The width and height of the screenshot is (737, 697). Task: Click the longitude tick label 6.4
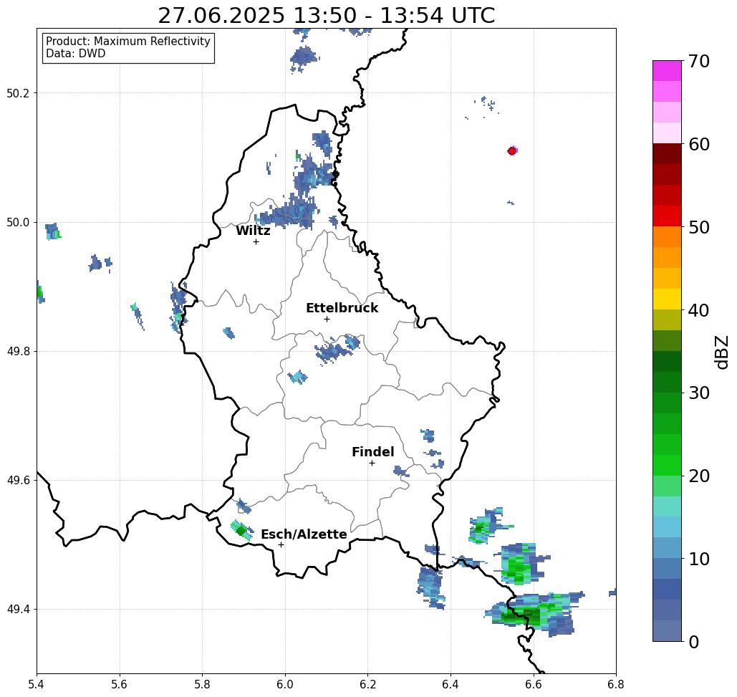(x=451, y=684)
